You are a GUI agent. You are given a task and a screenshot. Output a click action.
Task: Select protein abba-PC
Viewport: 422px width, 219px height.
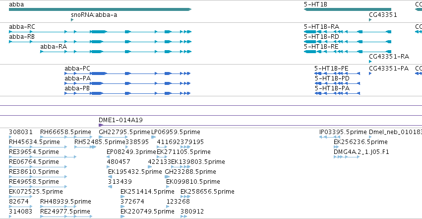click(77, 69)
